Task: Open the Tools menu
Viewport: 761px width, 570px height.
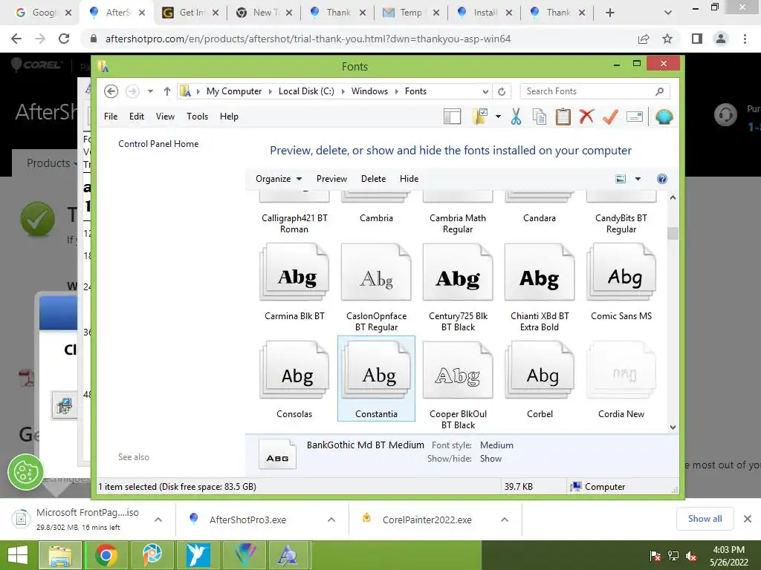Action: pyautogui.click(x=197, y=117)
